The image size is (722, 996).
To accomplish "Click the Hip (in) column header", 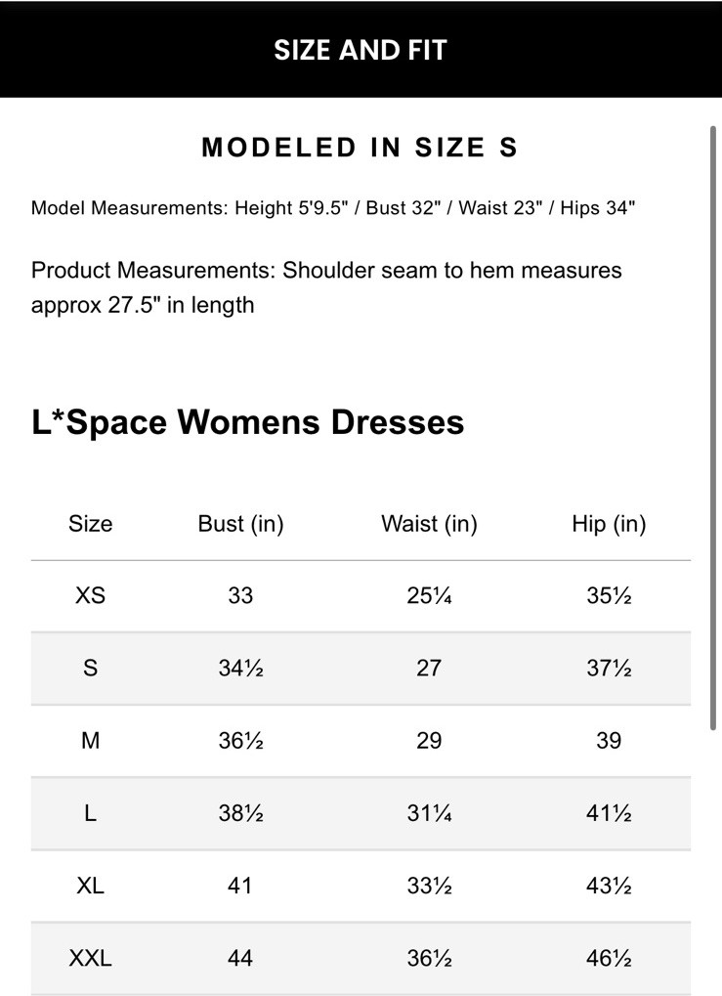I will [609, 524].
